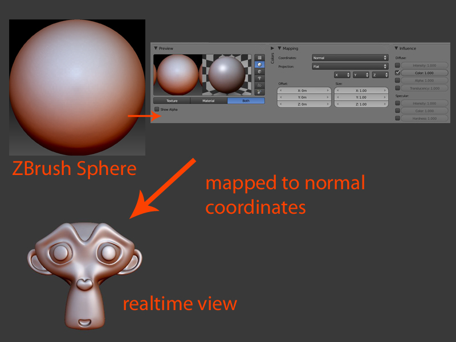The height and width of the screenshot is (342, 456).
Task: Adjust the Alpha: 1.000 slider
Action: pyautogui.click(x=424, y=80)
